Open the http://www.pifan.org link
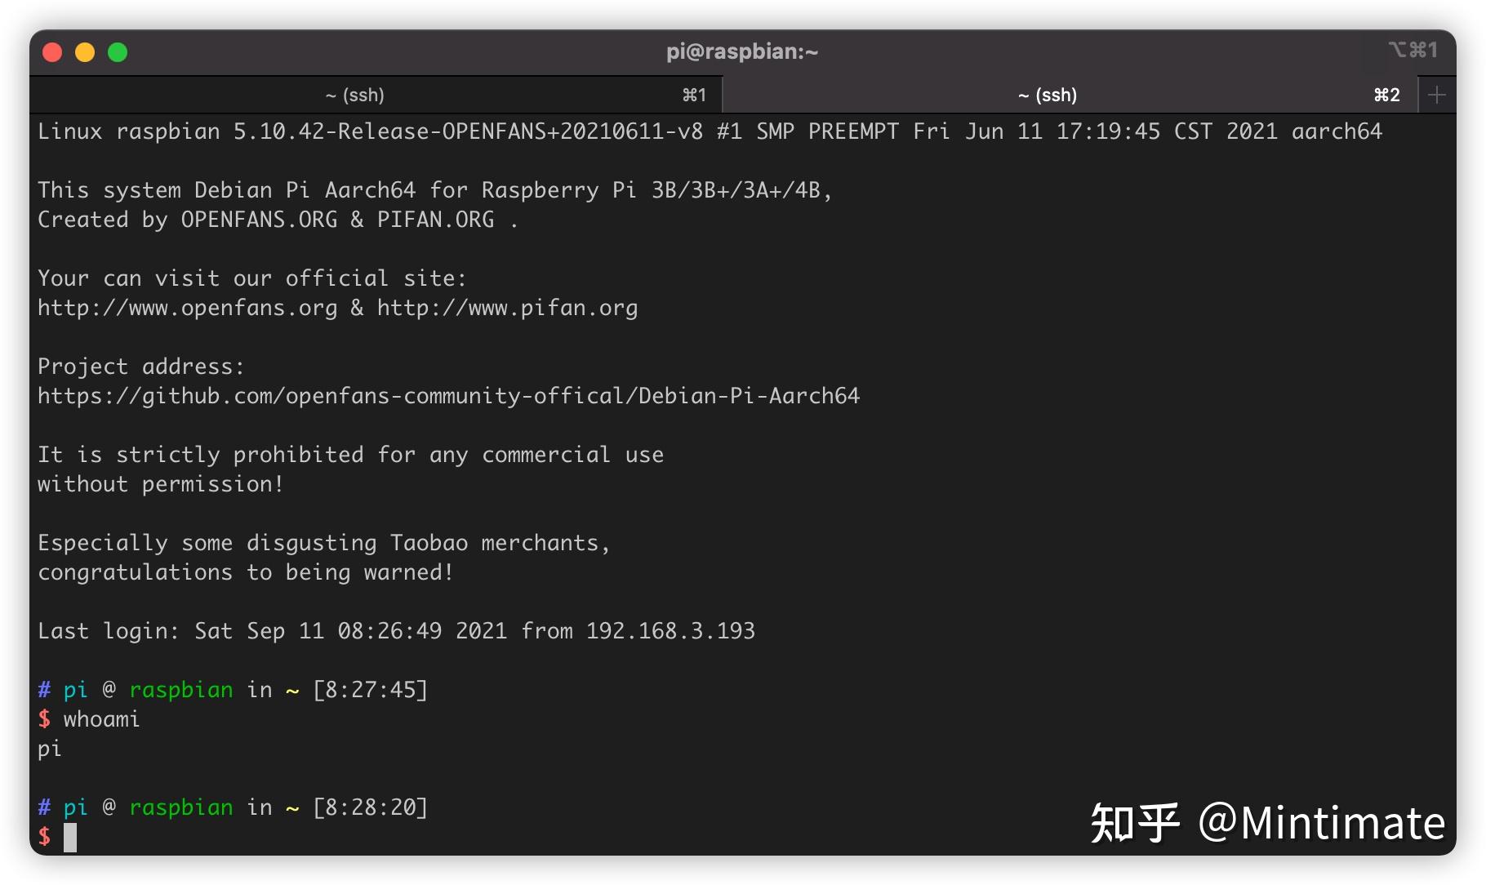This screenshot has width=1486, height=885. (x=507, y=308)
